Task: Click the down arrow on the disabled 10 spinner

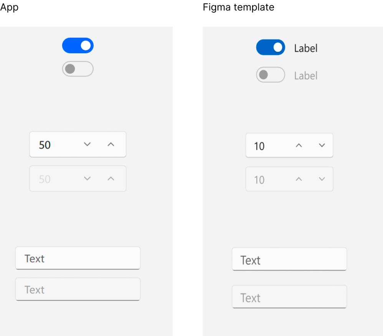Action: point(322,179)
